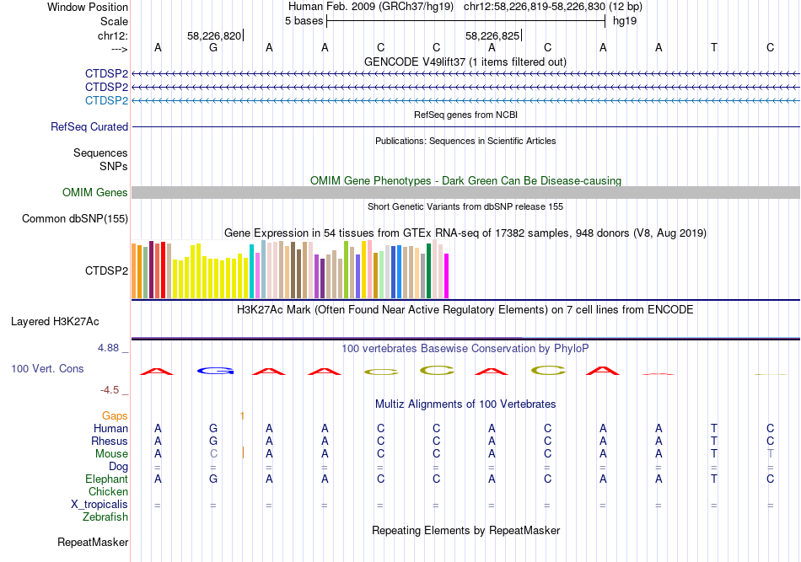This screenshot has width=801, height=562.
Task: Open the Layered H3K27Ac track label
Action: pyautogui.click(x=55, y=322)
